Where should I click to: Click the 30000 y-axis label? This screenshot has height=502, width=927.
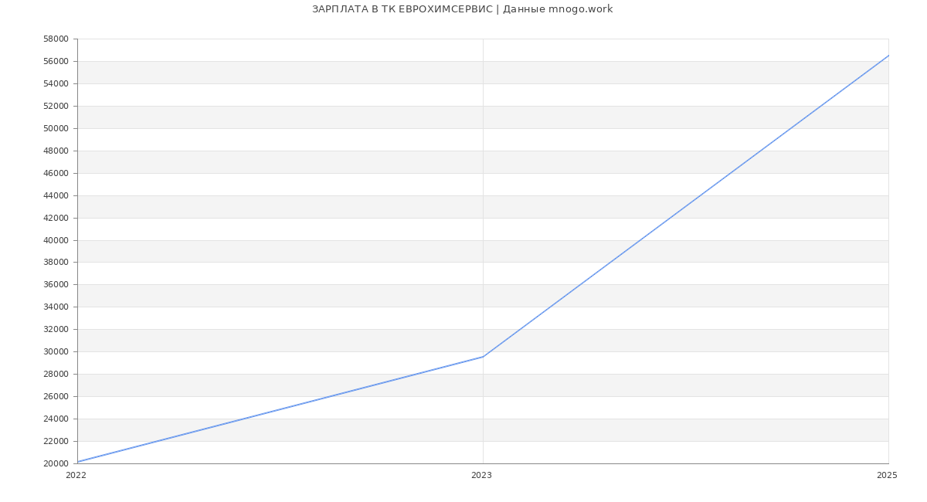click(55, 352)
